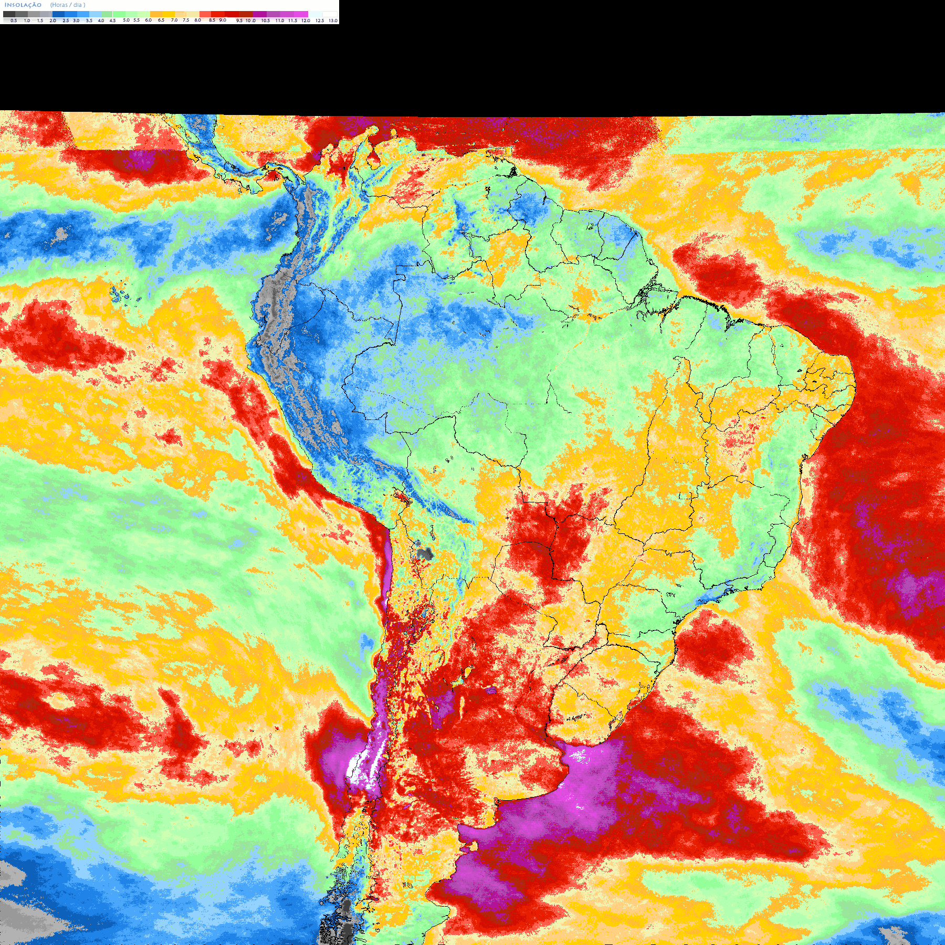This screenshot has width=945, height=945.
Task: Select the darkest blue swatch above 2.0
Action: 58,14
